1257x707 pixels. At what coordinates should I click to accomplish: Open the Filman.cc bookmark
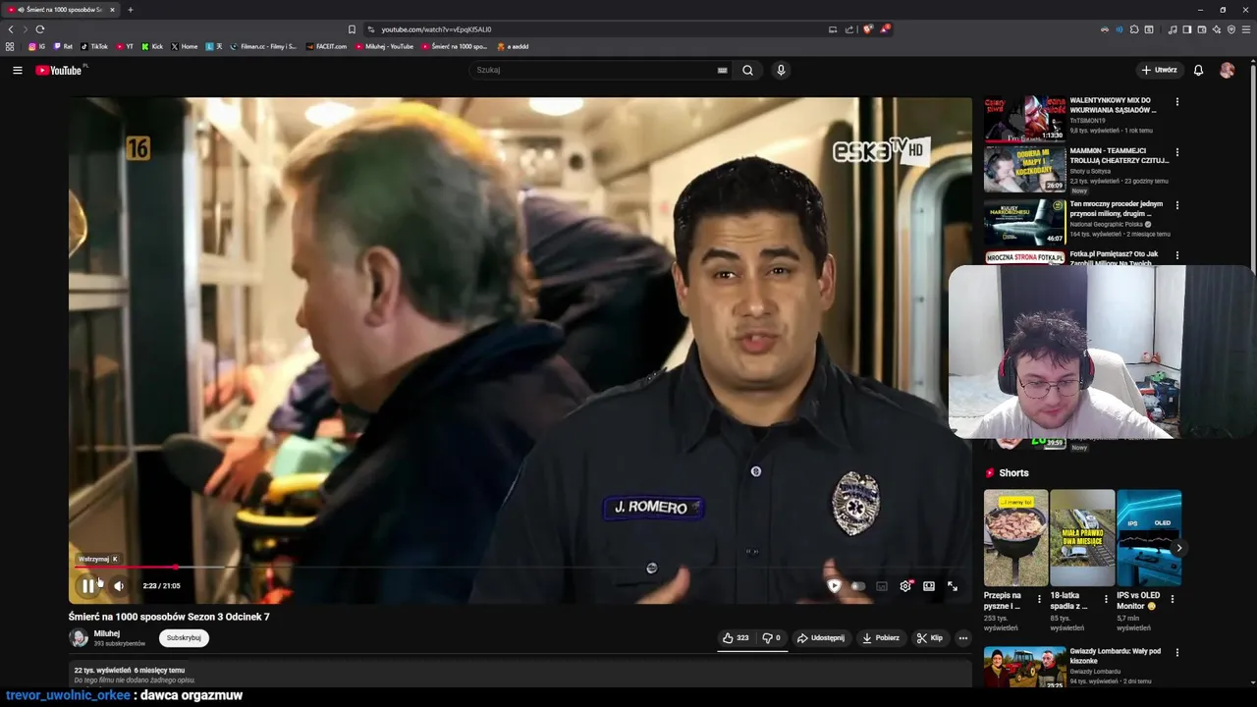pos(263,46)
